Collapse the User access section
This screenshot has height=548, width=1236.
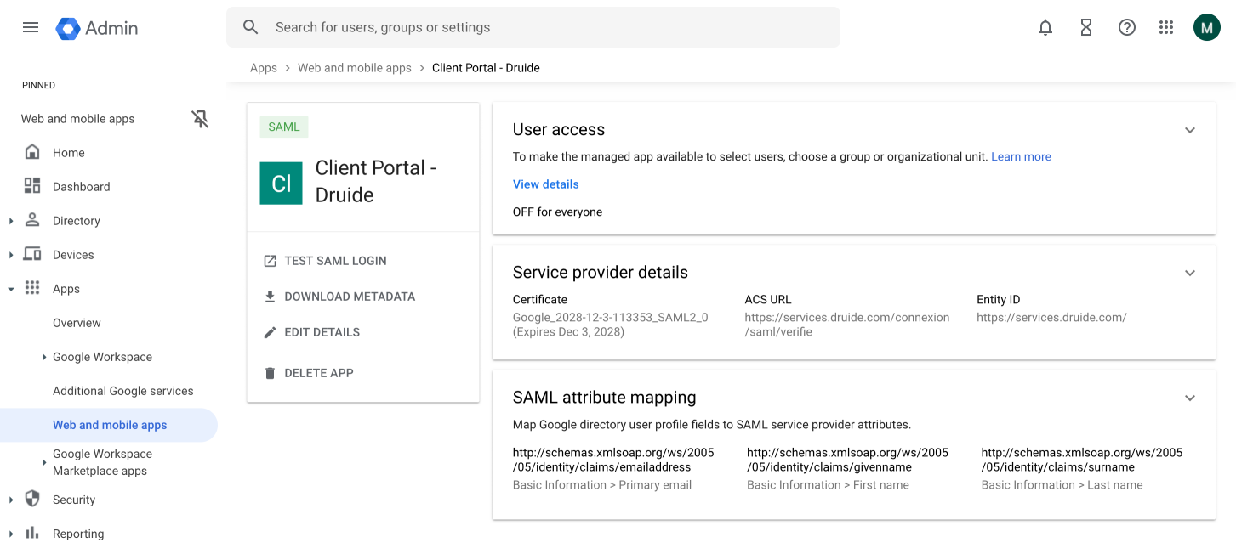1190,130
